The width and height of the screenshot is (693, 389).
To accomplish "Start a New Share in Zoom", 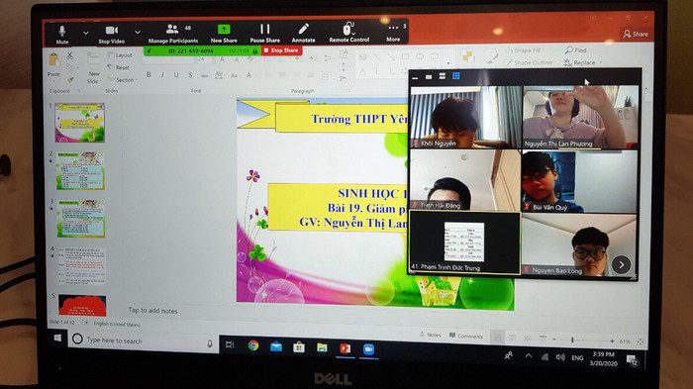I will point(224,34).
